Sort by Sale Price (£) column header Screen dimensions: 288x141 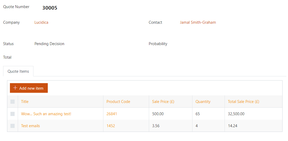pyautogui.click(x=163, y=102)
